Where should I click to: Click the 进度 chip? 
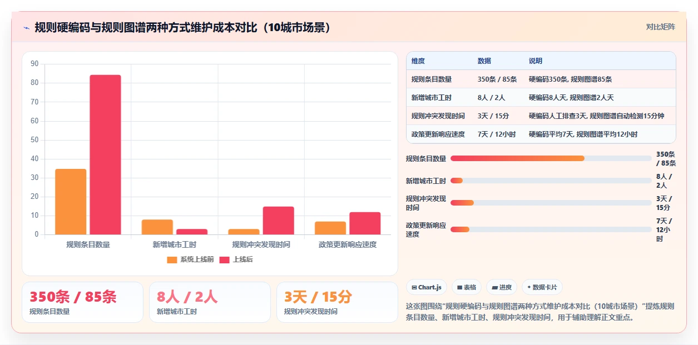(x=502, y=287)
